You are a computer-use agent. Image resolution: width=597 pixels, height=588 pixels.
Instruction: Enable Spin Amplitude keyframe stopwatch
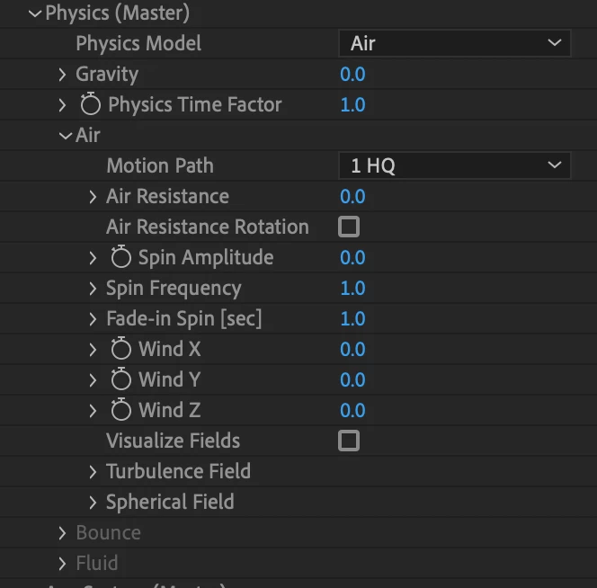click(x=121, y=256)
